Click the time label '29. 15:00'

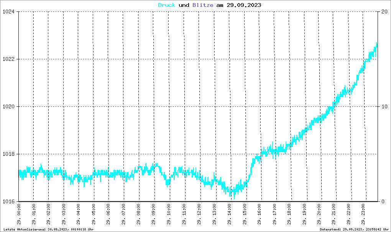coord(245,214)
